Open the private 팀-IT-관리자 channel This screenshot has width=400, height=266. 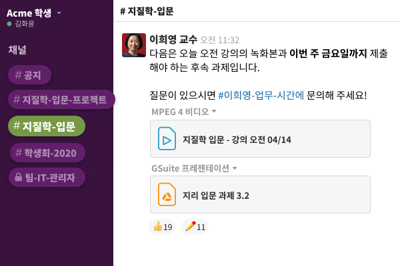pos(47,177)
